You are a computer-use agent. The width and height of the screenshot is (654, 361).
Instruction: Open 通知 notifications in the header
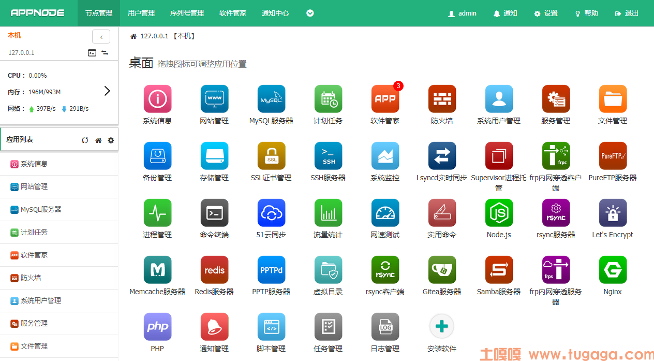(x=505, y=13)
